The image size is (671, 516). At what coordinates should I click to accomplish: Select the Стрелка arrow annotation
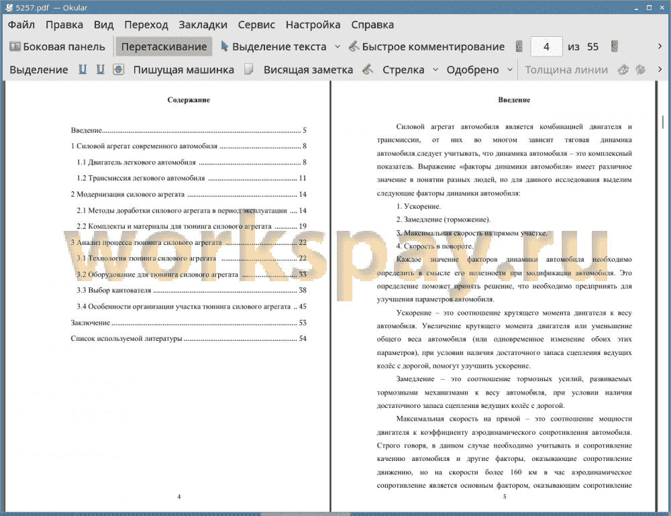403,70
